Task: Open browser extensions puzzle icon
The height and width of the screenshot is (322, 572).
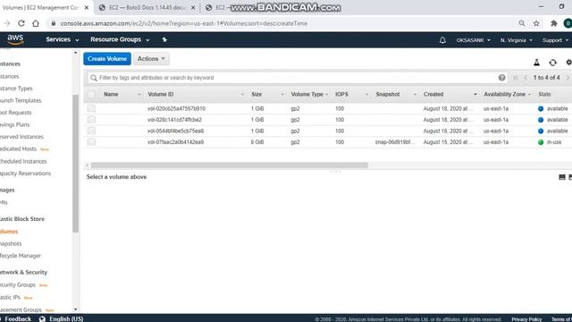Action: point(554,23)
